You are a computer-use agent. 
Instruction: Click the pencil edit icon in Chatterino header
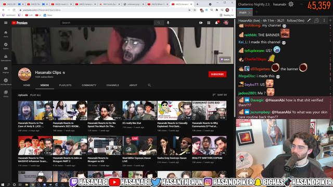click(309, 20)
